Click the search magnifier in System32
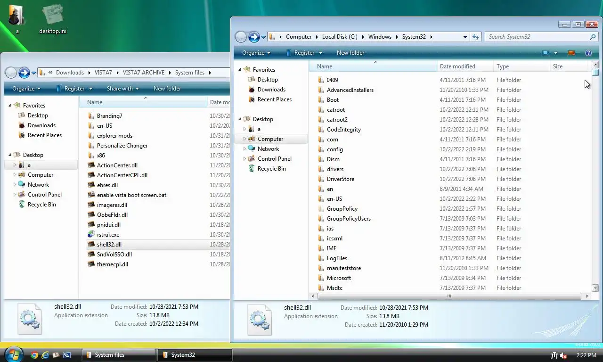The height and width of the screenshot is (362, 603). tap(593, 37)
